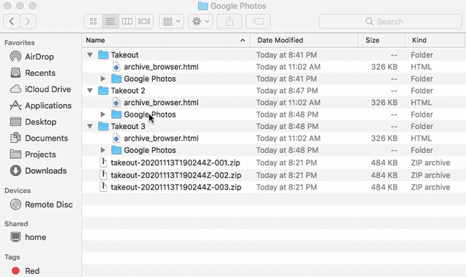Select the Takeout 3 folder icon

[103, 126]
